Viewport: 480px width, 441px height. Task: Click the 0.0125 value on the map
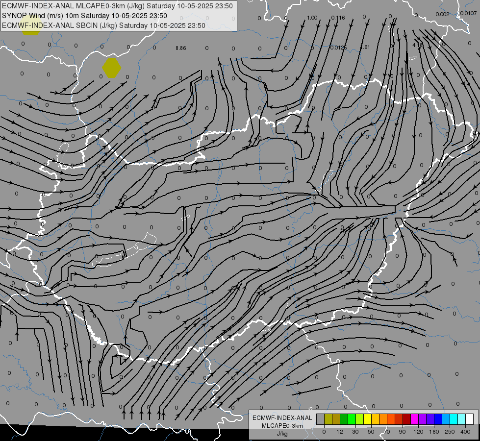point(339,48)
